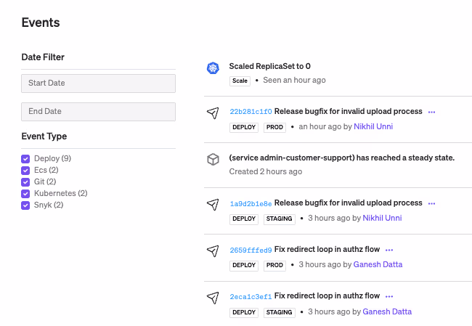Screen dimensions: 472x326
Task: Click the deploy icon next to commit 1a9d2b1e8e
Action: point(213,205)
